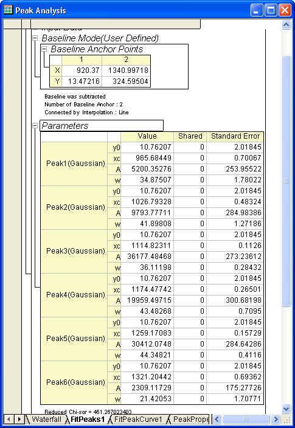Click Peak3 w value 36.11198
This screenshot has width=295, height=428.
(x=147, y=267)
